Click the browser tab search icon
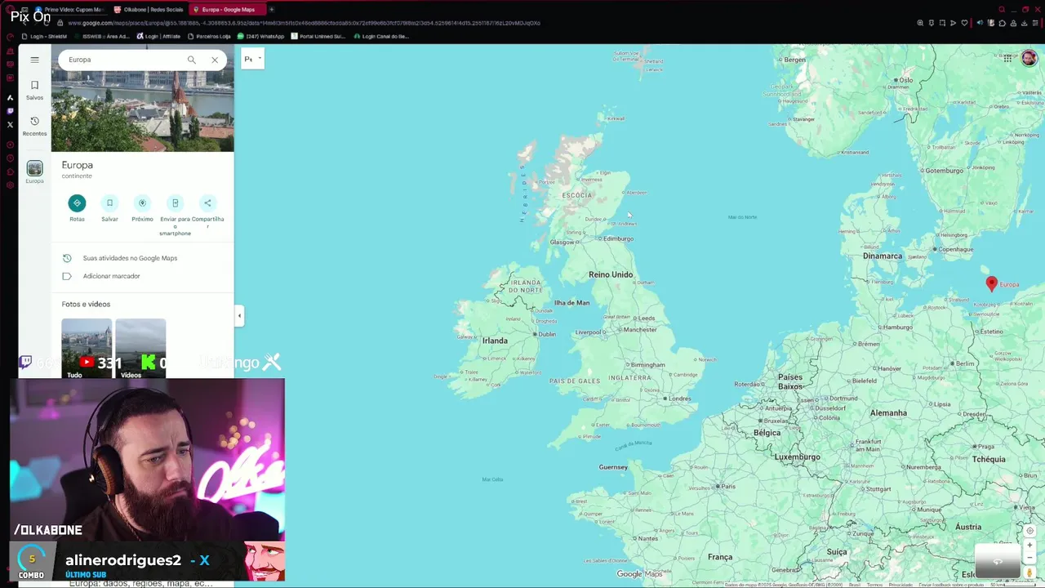 click(1002, 10)
